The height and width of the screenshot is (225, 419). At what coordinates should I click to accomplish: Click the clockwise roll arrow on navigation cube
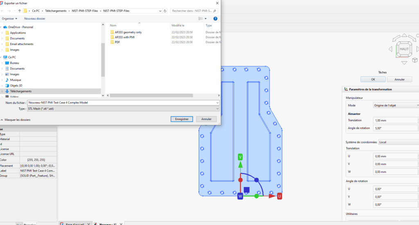click(x=412, y=38)
